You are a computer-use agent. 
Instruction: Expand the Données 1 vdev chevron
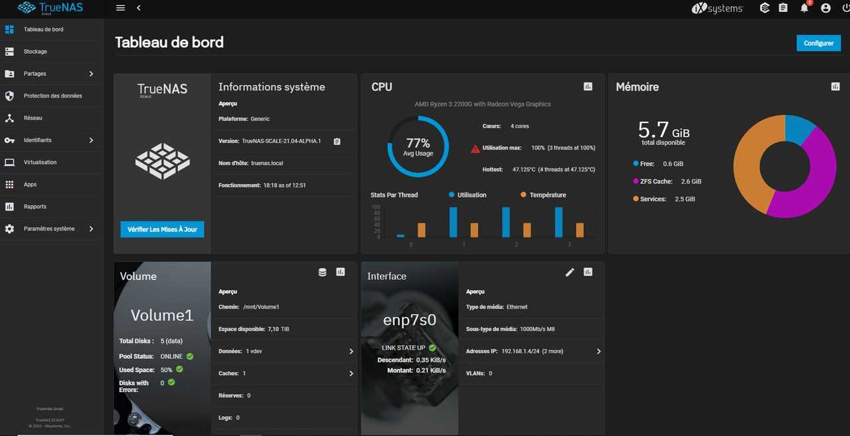tap(351, 351)
